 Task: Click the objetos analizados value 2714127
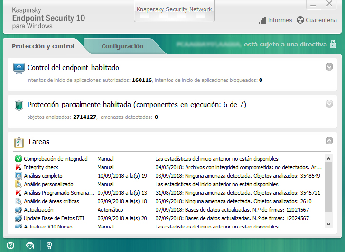point(85,117)
